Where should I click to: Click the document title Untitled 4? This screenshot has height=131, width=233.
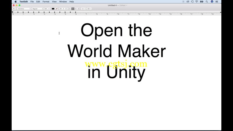click(112, 5)
